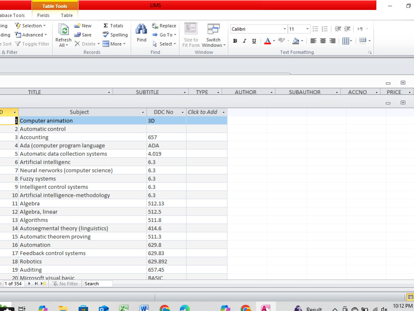Open the font size 11 dropdown
This screenshot has width=414, height=311.
(x=307, y=29)
